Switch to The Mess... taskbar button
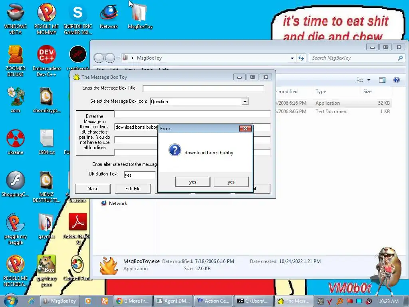Screen dimensions: 409x307 coord(294,301)
